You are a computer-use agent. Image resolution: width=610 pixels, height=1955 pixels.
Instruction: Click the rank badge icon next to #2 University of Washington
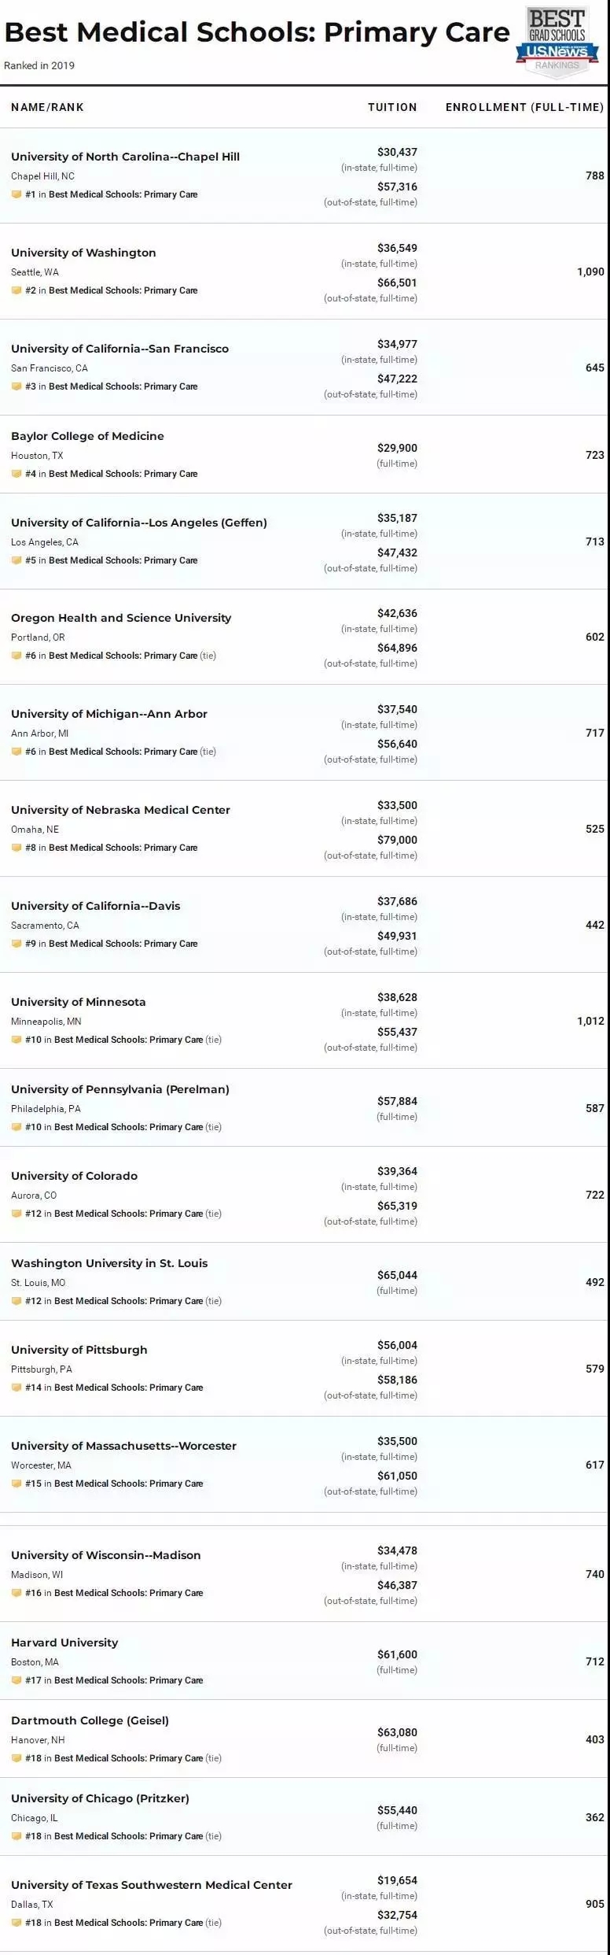pos(17,290)
